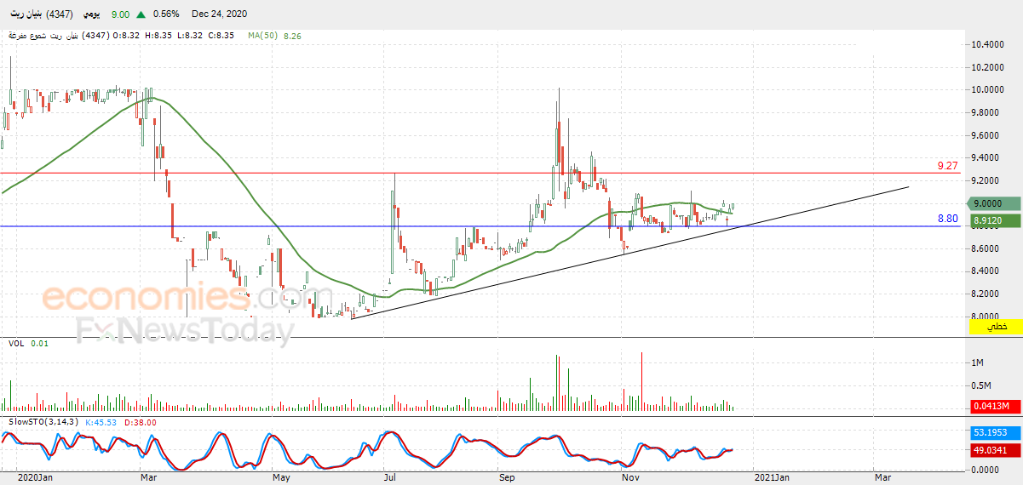Click the 0.0413M volume value tag
The width and height of the screenshot is (1023, 485).
(x=996, y=407)
